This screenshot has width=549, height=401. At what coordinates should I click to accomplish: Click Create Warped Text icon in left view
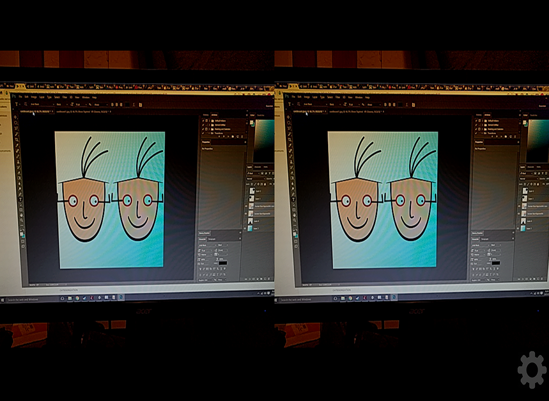133,105
